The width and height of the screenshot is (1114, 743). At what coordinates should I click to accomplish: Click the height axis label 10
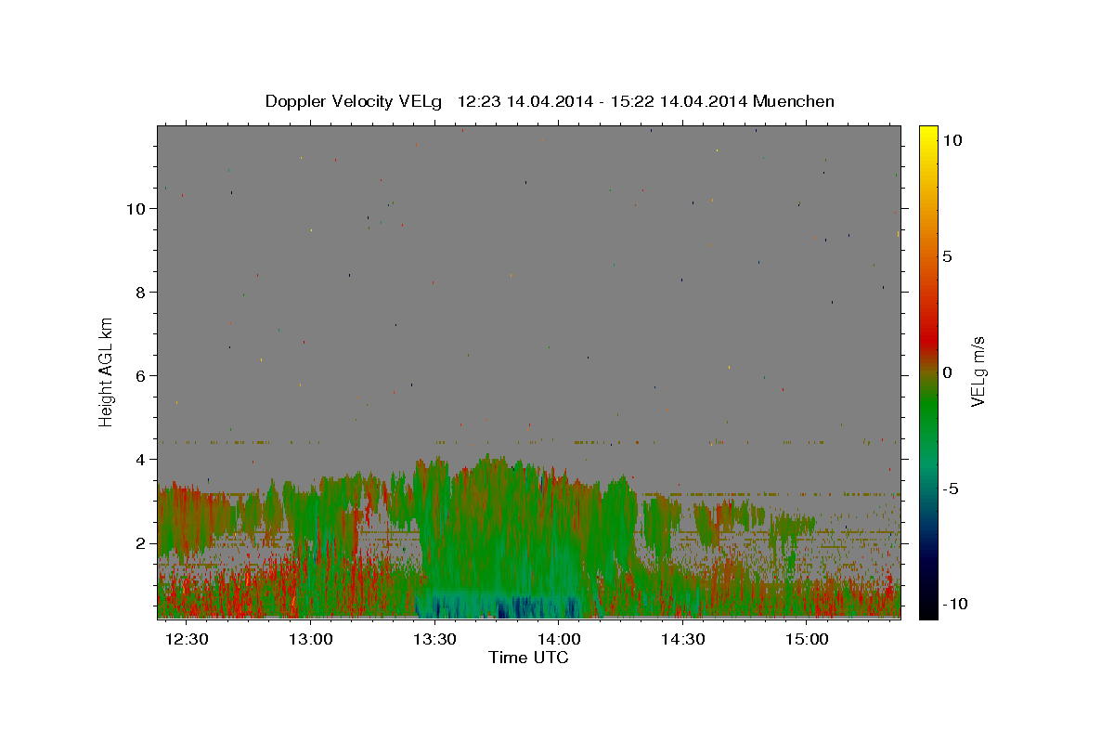click(x=136, y=209)
